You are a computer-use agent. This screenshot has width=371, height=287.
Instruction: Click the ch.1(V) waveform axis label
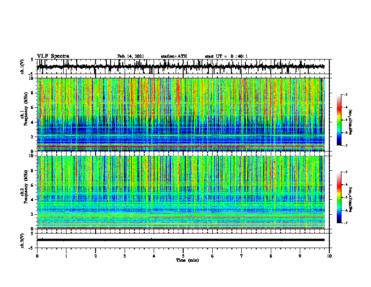click(22, 67)
